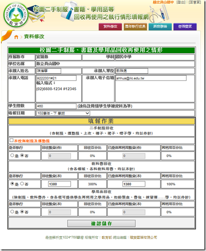Click the Ministry of Education logo
The height and width of the screenshot is (251, 206).
16,15
